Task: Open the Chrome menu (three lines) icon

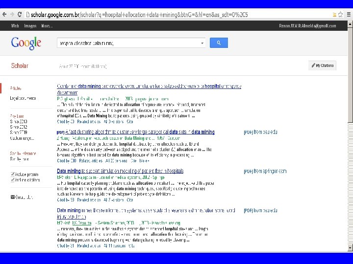Action: click(x=349, y=15)
